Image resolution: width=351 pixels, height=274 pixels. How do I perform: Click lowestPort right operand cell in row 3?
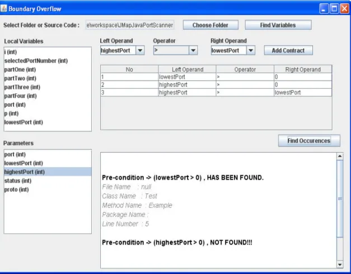pyautogui.click(x=303, y=93)
